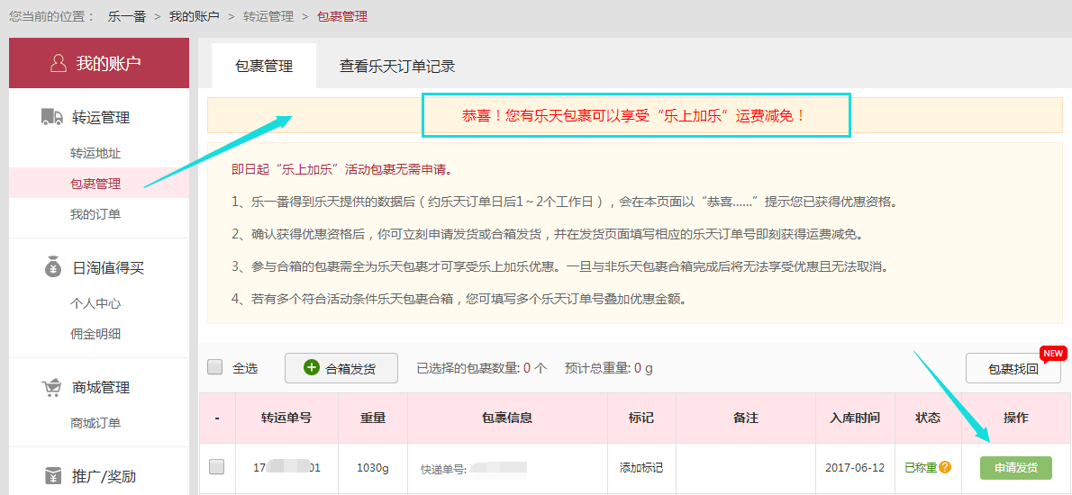The image size is (1072, 495).
Task: Switch to the 查看乐天订单记录 tab
Action: (x=396, y=67)
